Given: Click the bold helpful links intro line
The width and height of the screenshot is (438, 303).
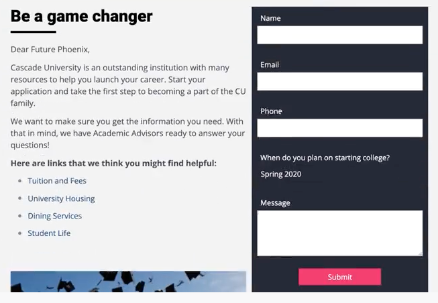Looking at the screenshot, I should pyautogui.click(x=113, y=164).
